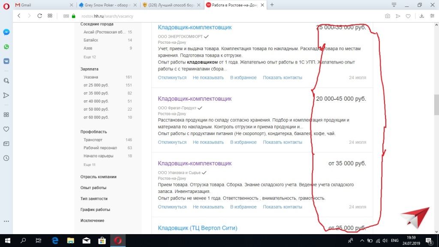Reload the current page
This screenshot has height=247, width=439.
[x=39, y=16]
